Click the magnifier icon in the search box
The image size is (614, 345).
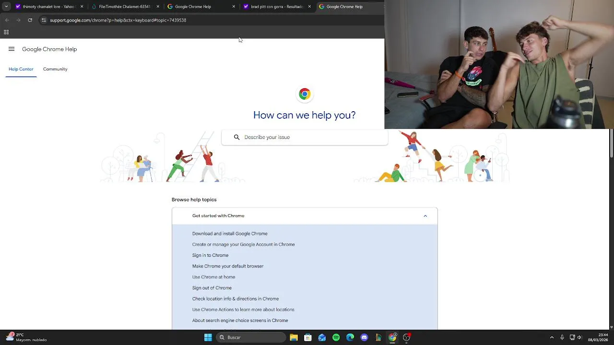point(236,137)
